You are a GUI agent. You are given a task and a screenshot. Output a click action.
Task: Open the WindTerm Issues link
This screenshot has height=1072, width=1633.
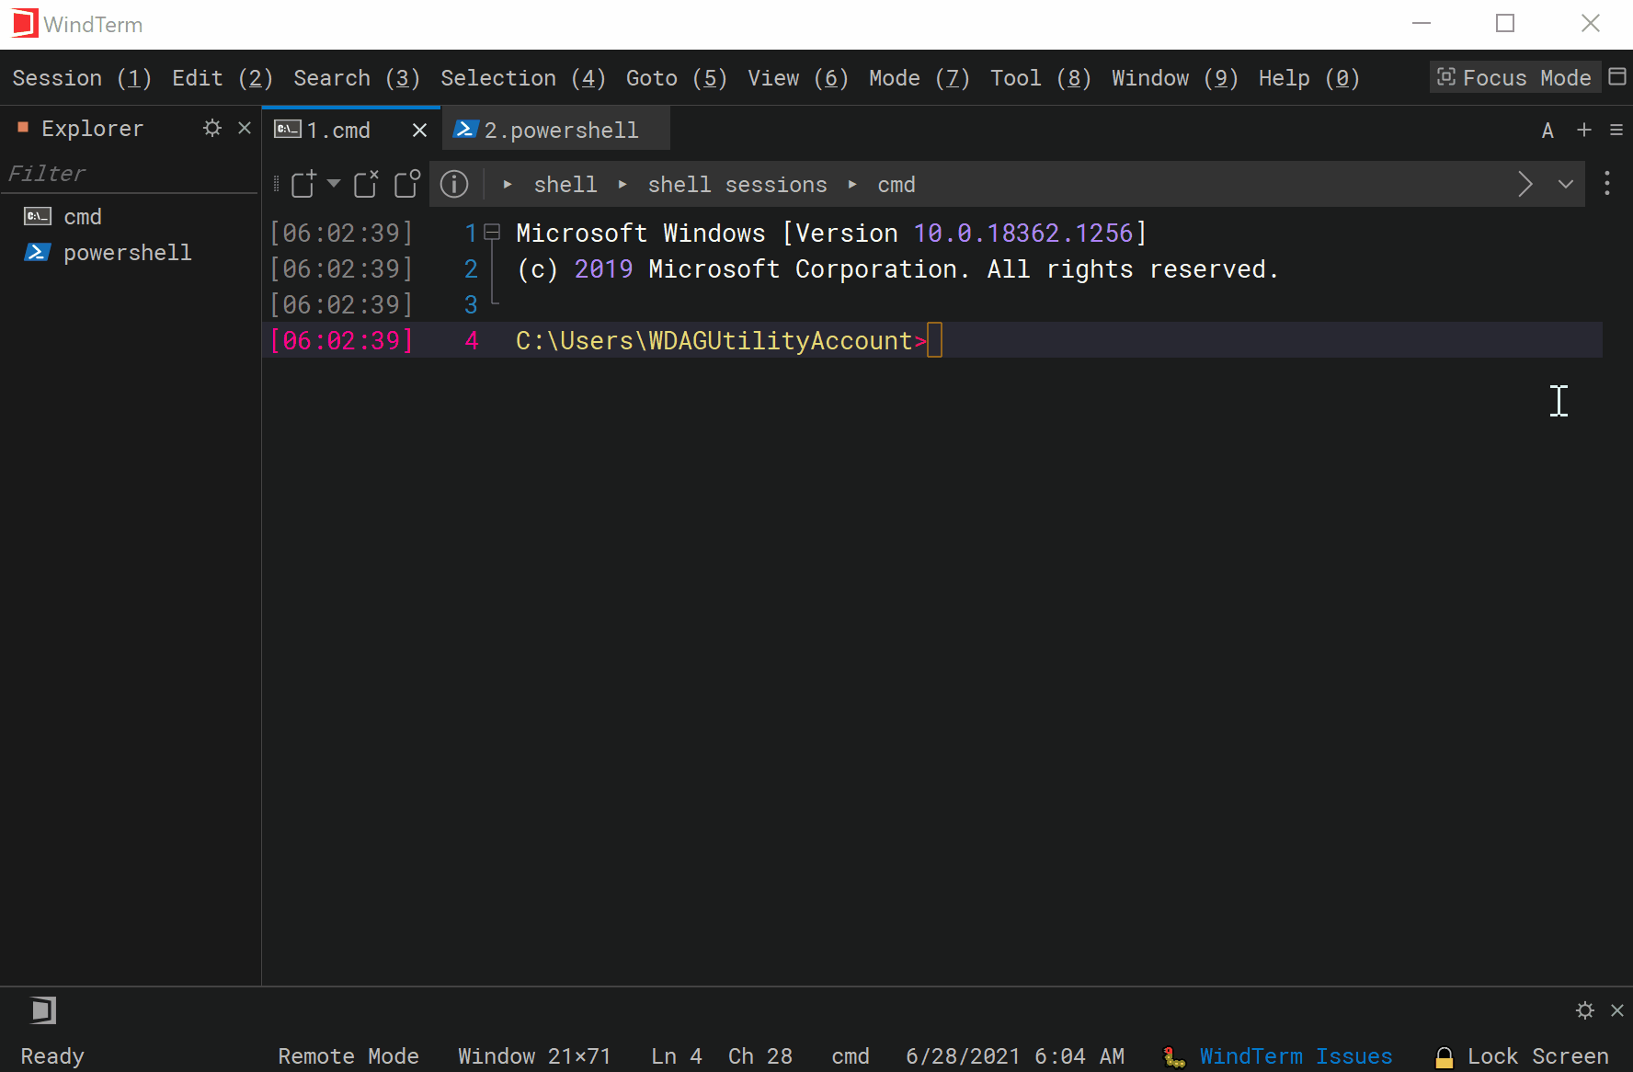[1296, 1056]
